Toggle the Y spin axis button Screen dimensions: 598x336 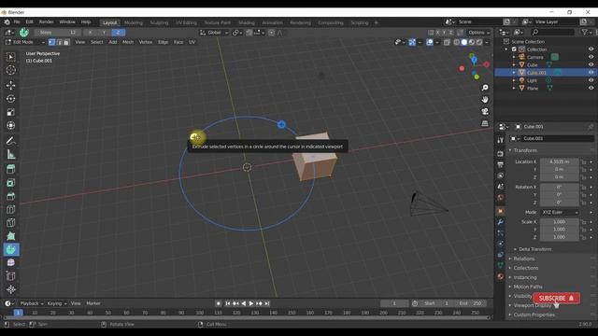click(x=104, y=33)
